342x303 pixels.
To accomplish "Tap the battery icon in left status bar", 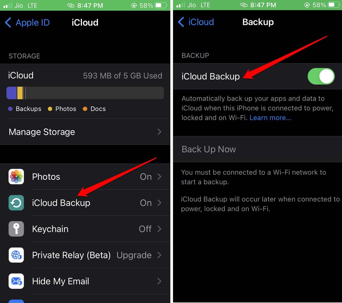I will tap(161, 5).
